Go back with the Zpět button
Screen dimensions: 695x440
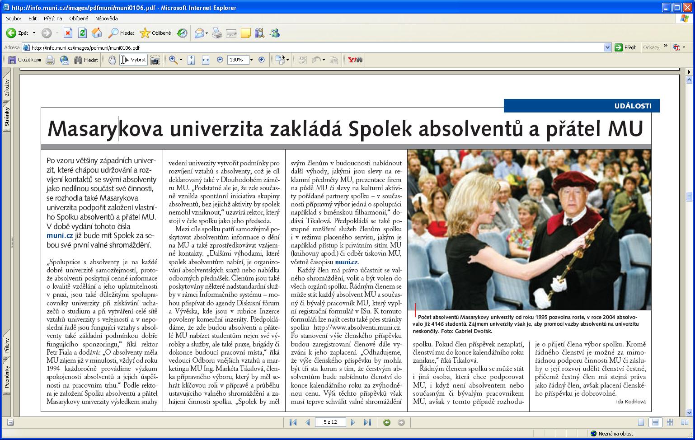point(17,33)
